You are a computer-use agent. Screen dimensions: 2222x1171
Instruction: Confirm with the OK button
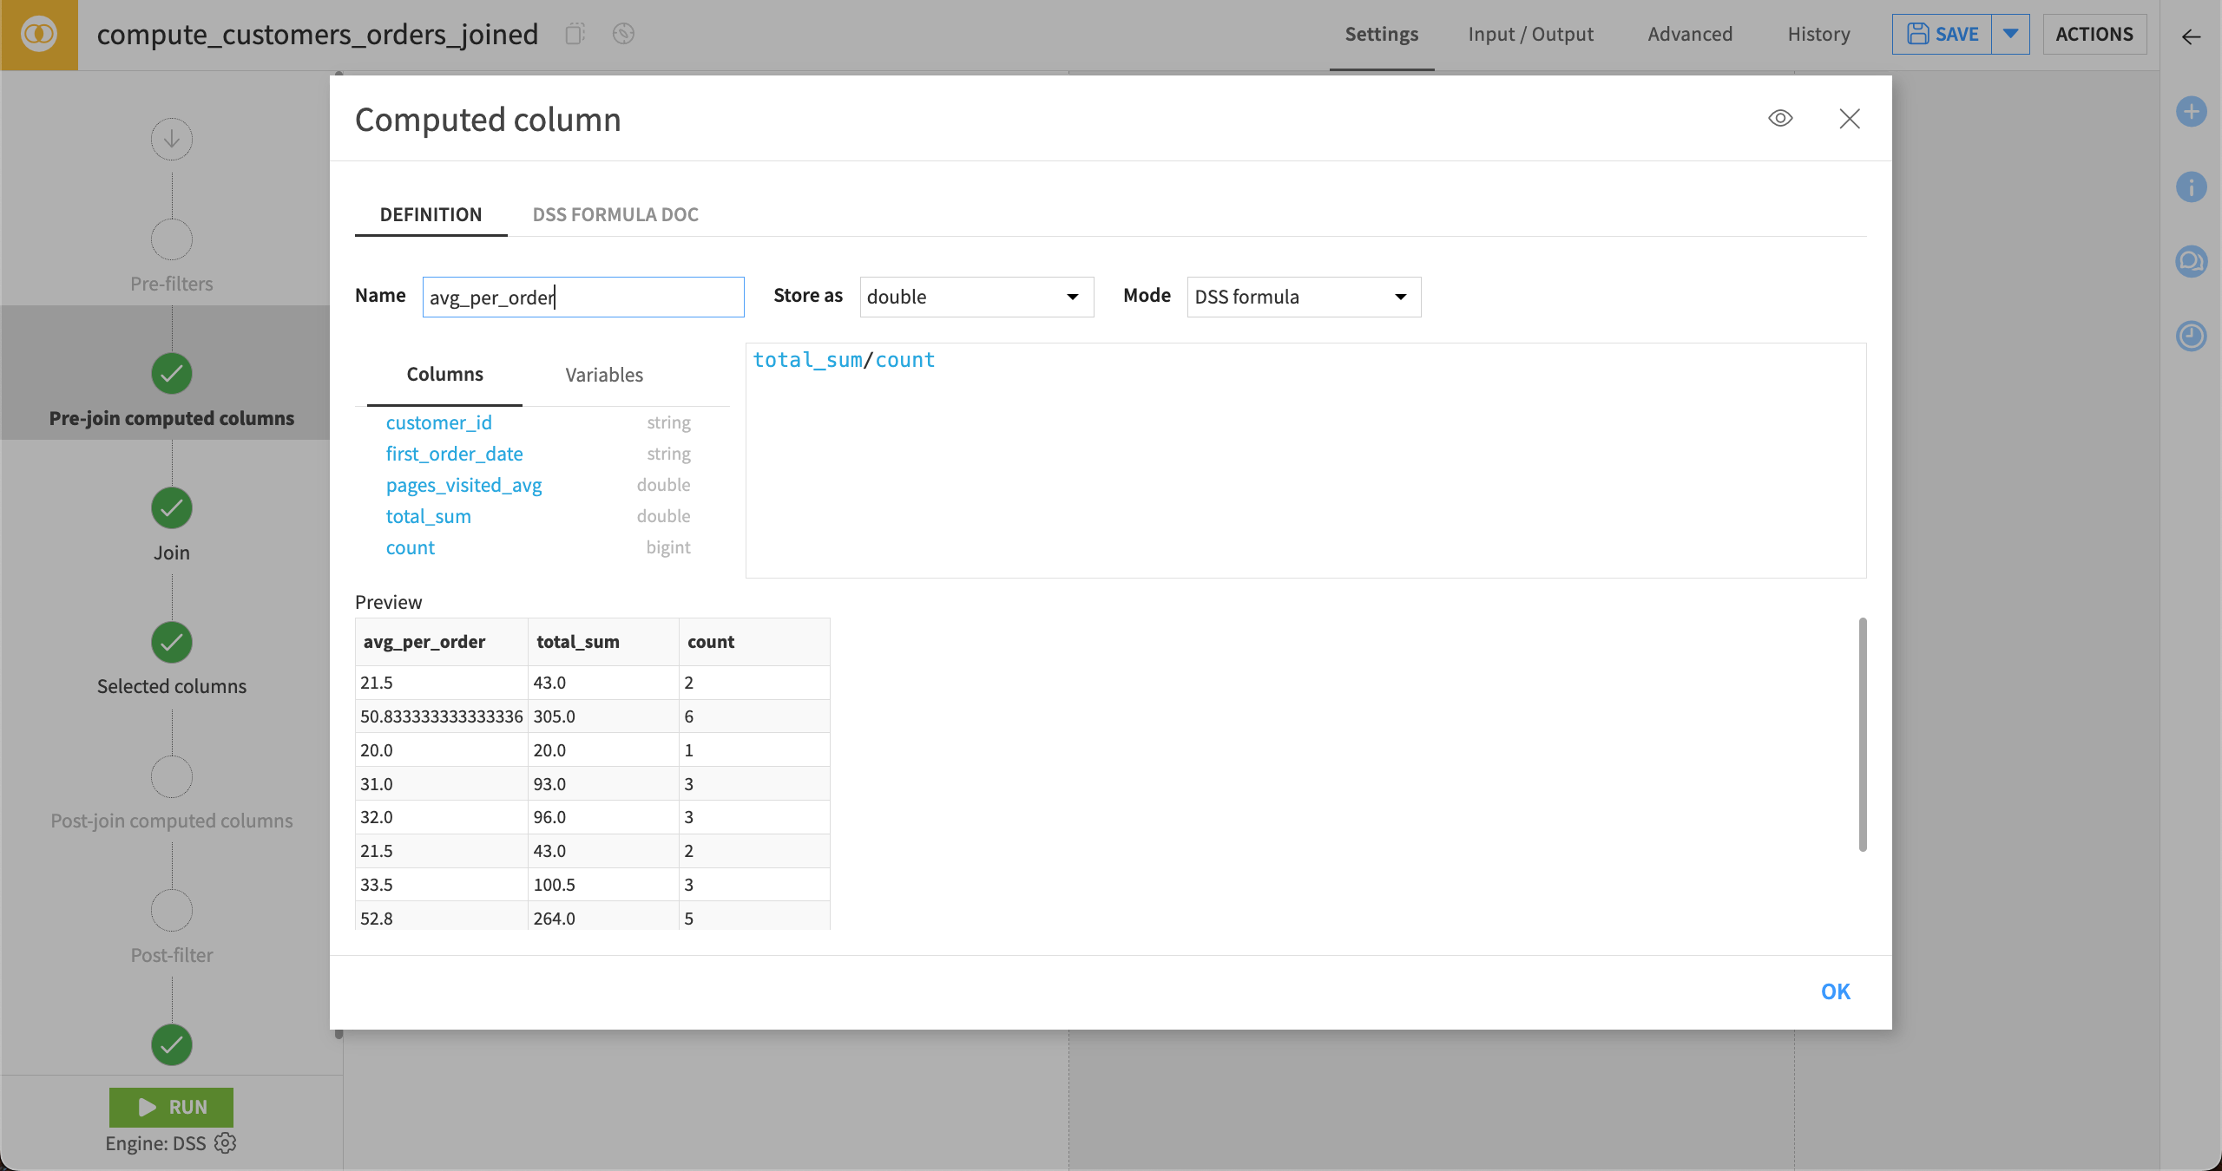1835,991
